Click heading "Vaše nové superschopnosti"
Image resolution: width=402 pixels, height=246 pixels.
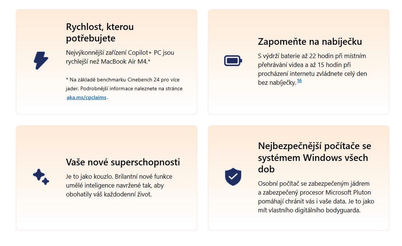[x=123, y=162]
